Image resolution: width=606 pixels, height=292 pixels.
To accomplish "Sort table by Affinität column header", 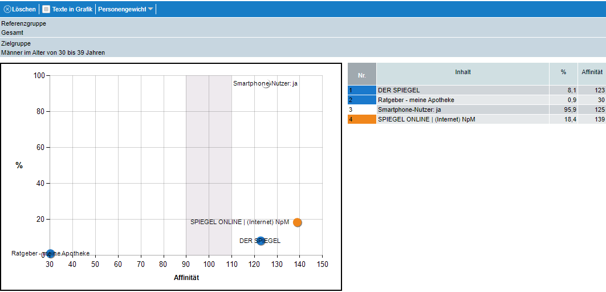I will pos(592,72).
